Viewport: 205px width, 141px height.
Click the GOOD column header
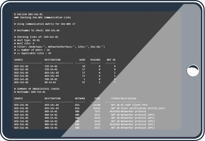[x=82, y=60]
